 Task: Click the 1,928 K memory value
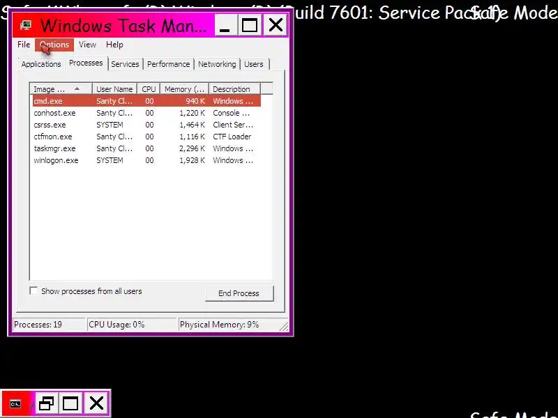[193, 160]
